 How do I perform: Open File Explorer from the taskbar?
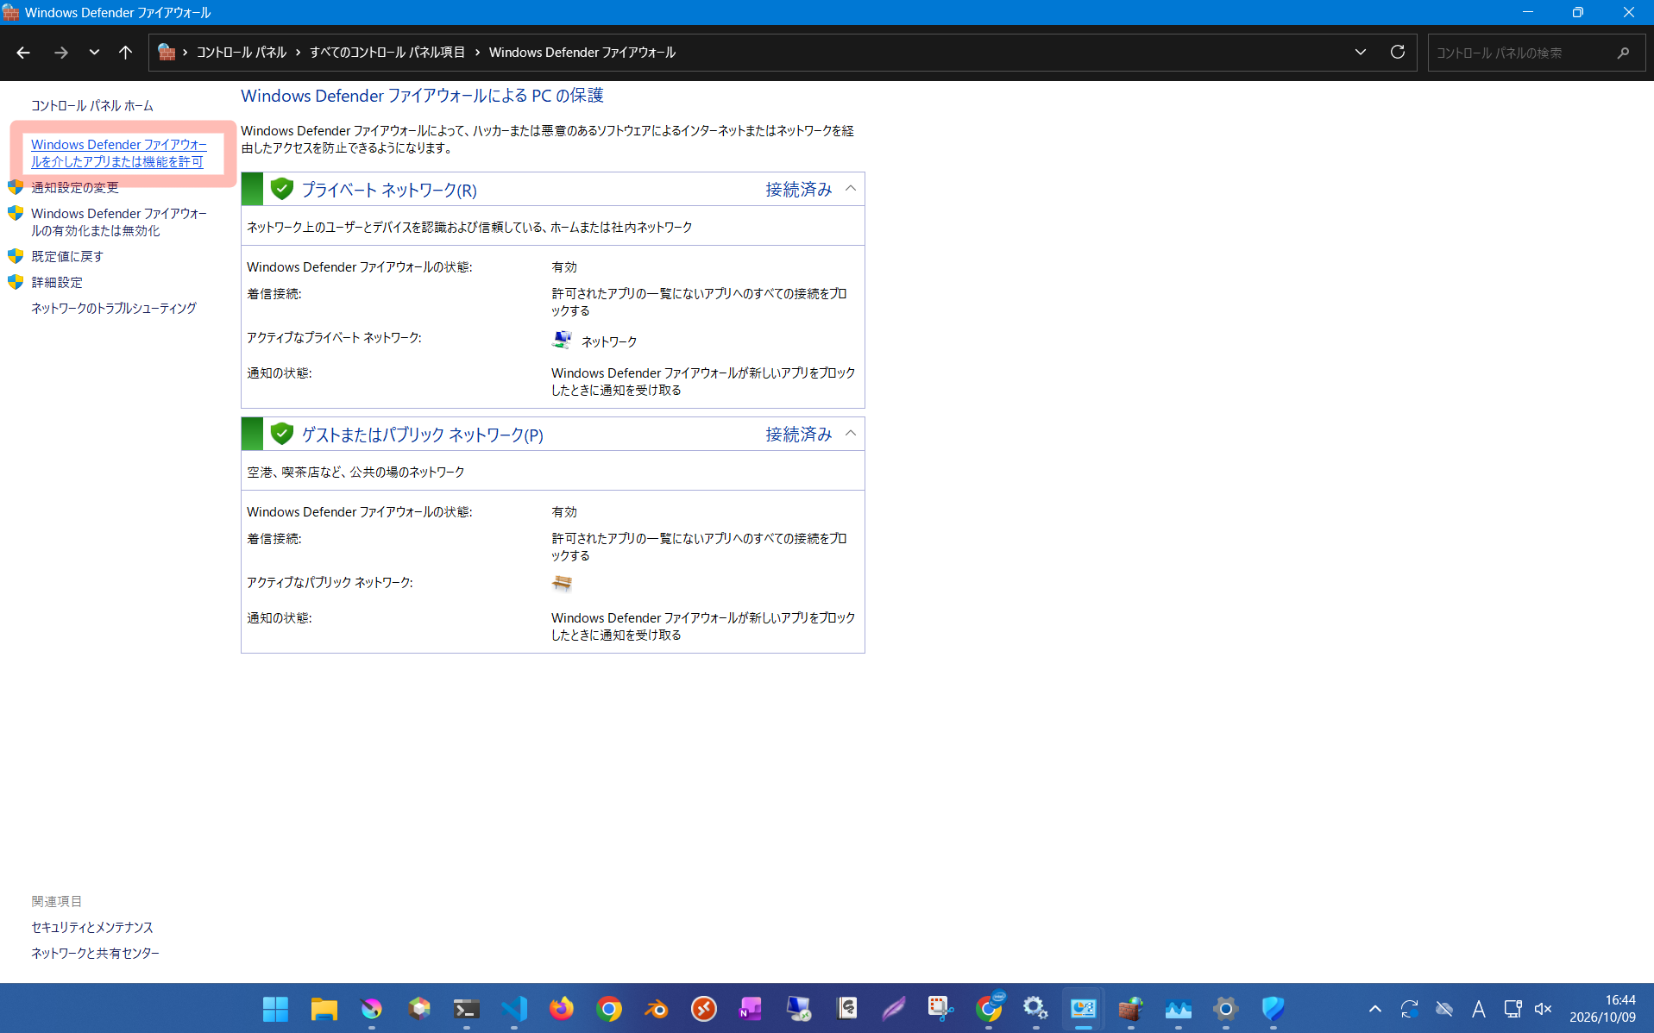click(324, 1008)
